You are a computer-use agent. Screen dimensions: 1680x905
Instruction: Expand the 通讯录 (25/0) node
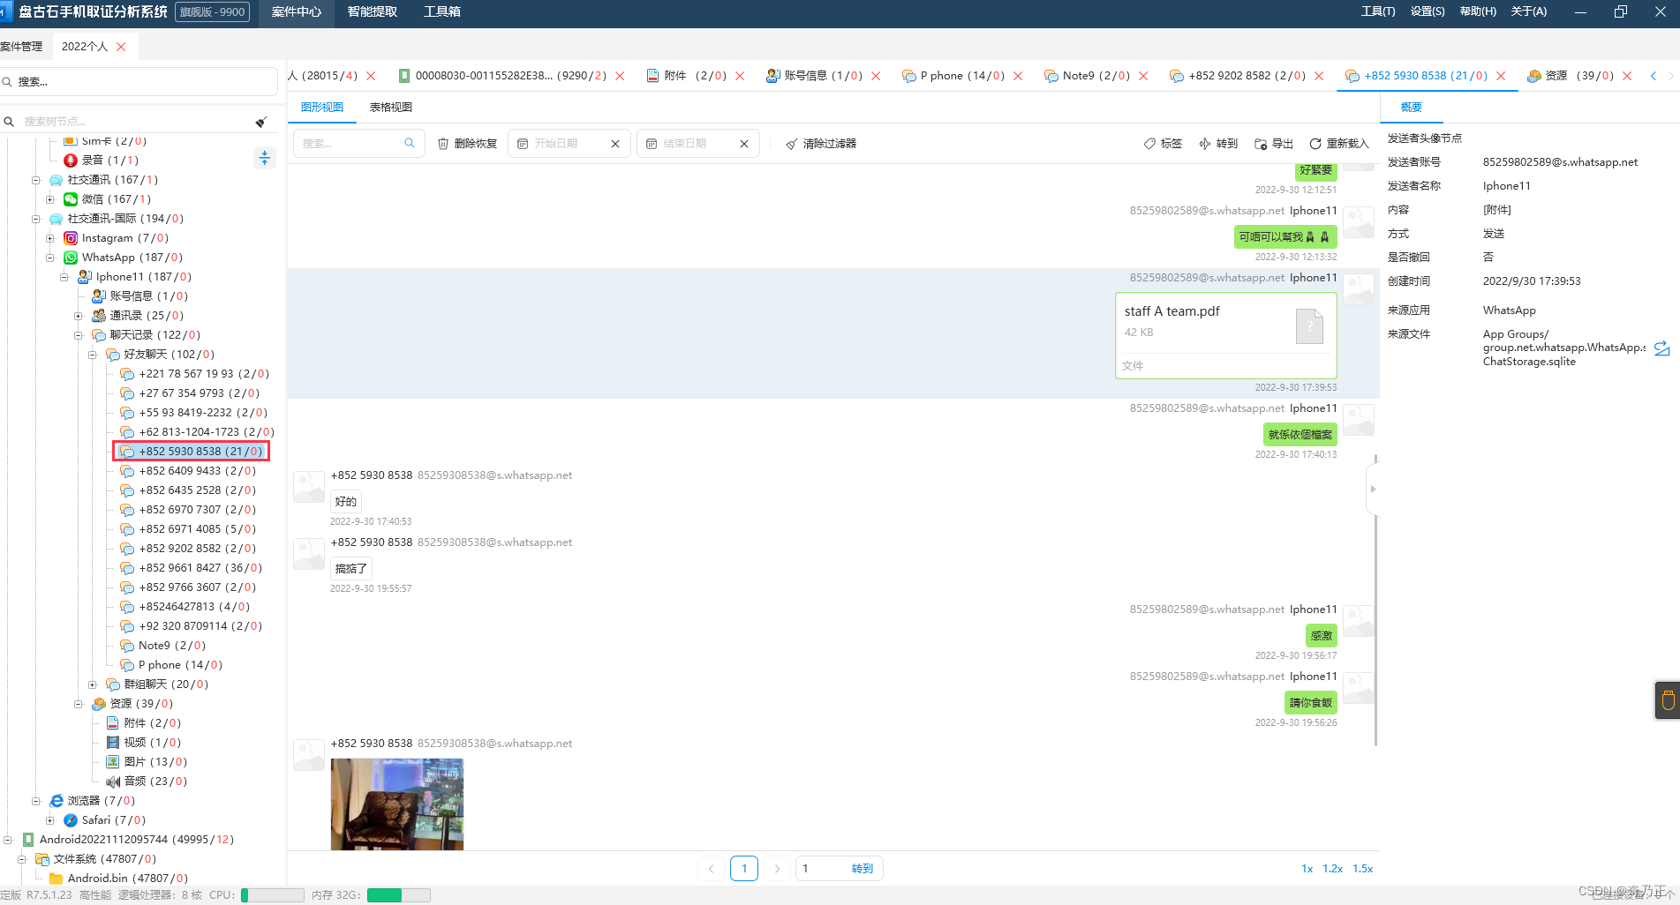[79, 316]
